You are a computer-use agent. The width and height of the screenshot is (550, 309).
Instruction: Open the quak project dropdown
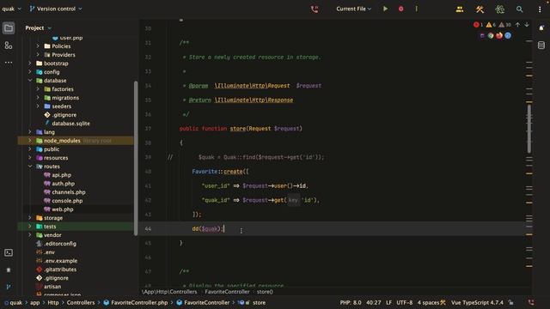[11, 9]
